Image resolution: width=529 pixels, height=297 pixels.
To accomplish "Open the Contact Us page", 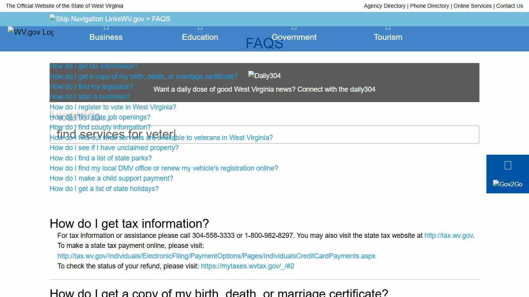I will (509, 6).
